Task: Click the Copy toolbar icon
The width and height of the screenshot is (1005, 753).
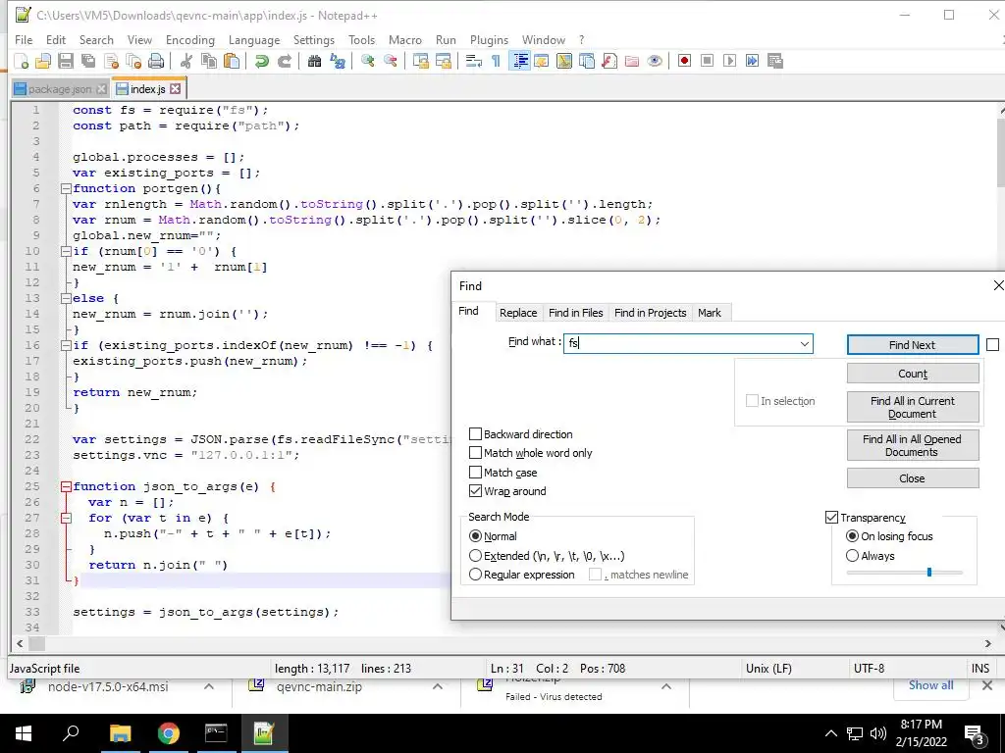Action: tap(209, 61)
